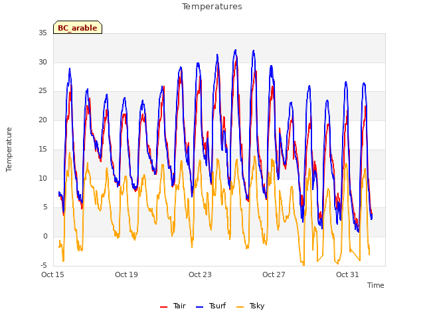This screenshot has width=425, height=319.
Task: Click the Oct 19 axis label
Action: [126, 274]
